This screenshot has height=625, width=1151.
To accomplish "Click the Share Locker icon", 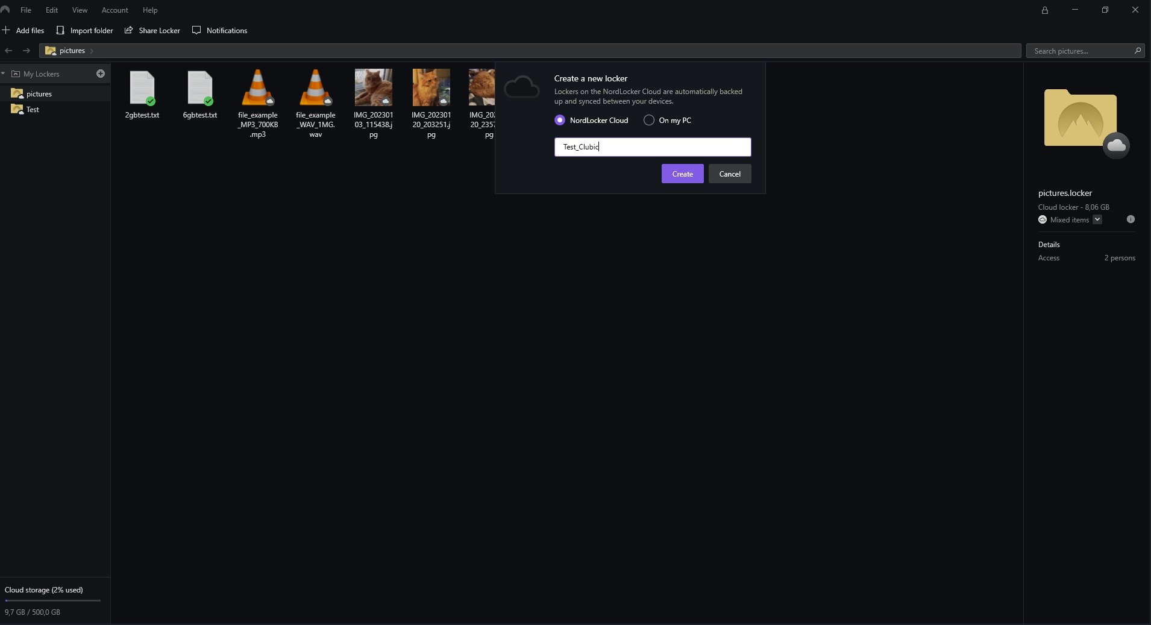I will pyautogui.click(x=128, y=30).
